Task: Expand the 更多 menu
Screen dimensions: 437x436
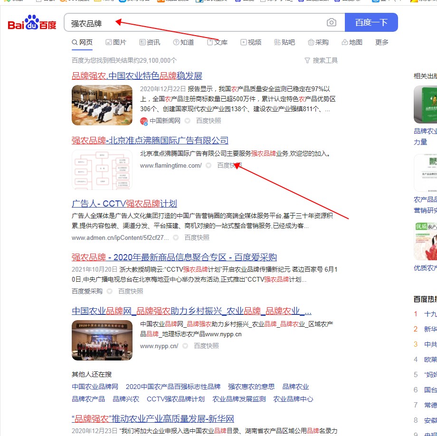Action: [x=382, y=42]
